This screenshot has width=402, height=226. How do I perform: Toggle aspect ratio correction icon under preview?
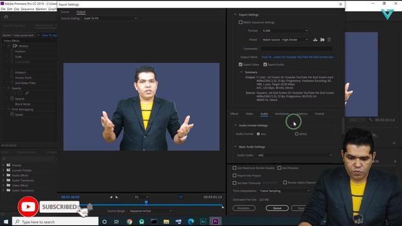tap(181, 197)
